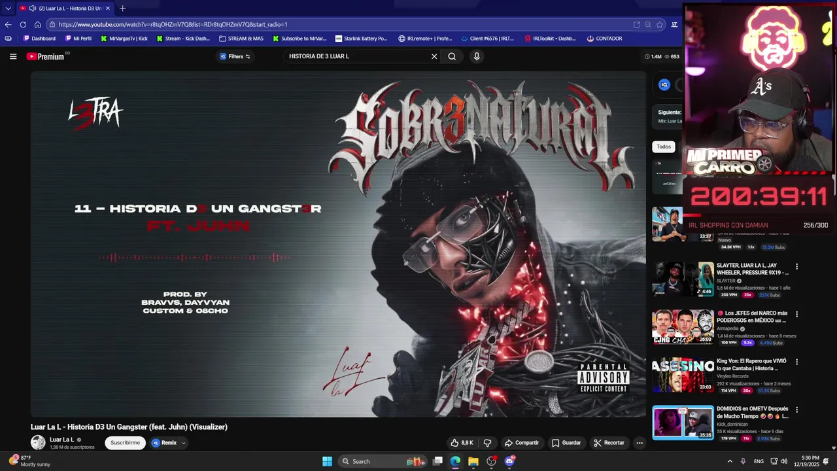Go back in the browser
Screen dimensions: 837x471
(x=8, y=24)
